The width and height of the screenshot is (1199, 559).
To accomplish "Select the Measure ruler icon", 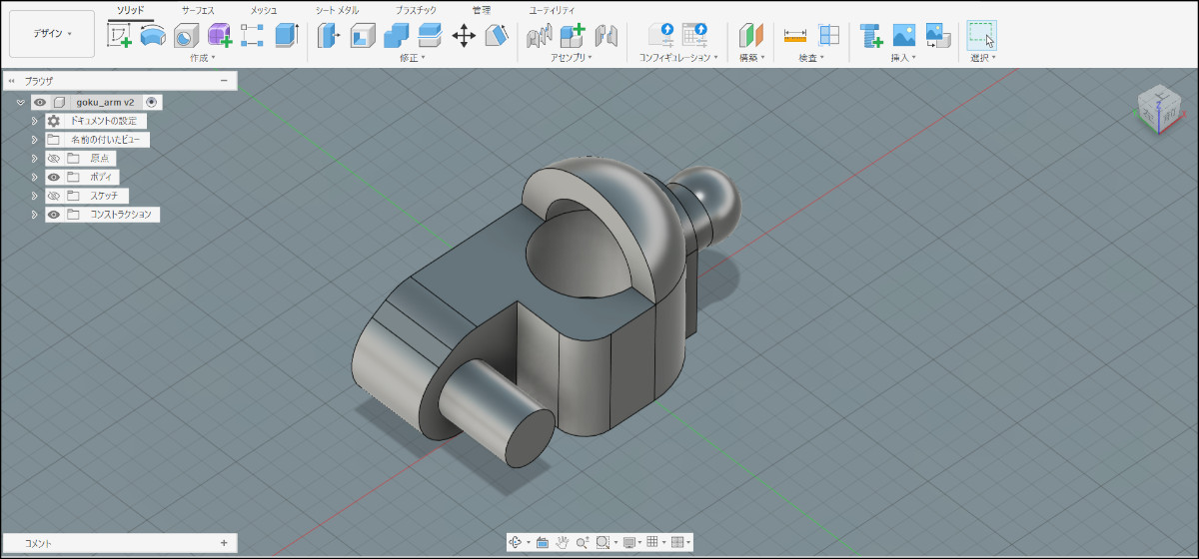I will tap(795, 36).
